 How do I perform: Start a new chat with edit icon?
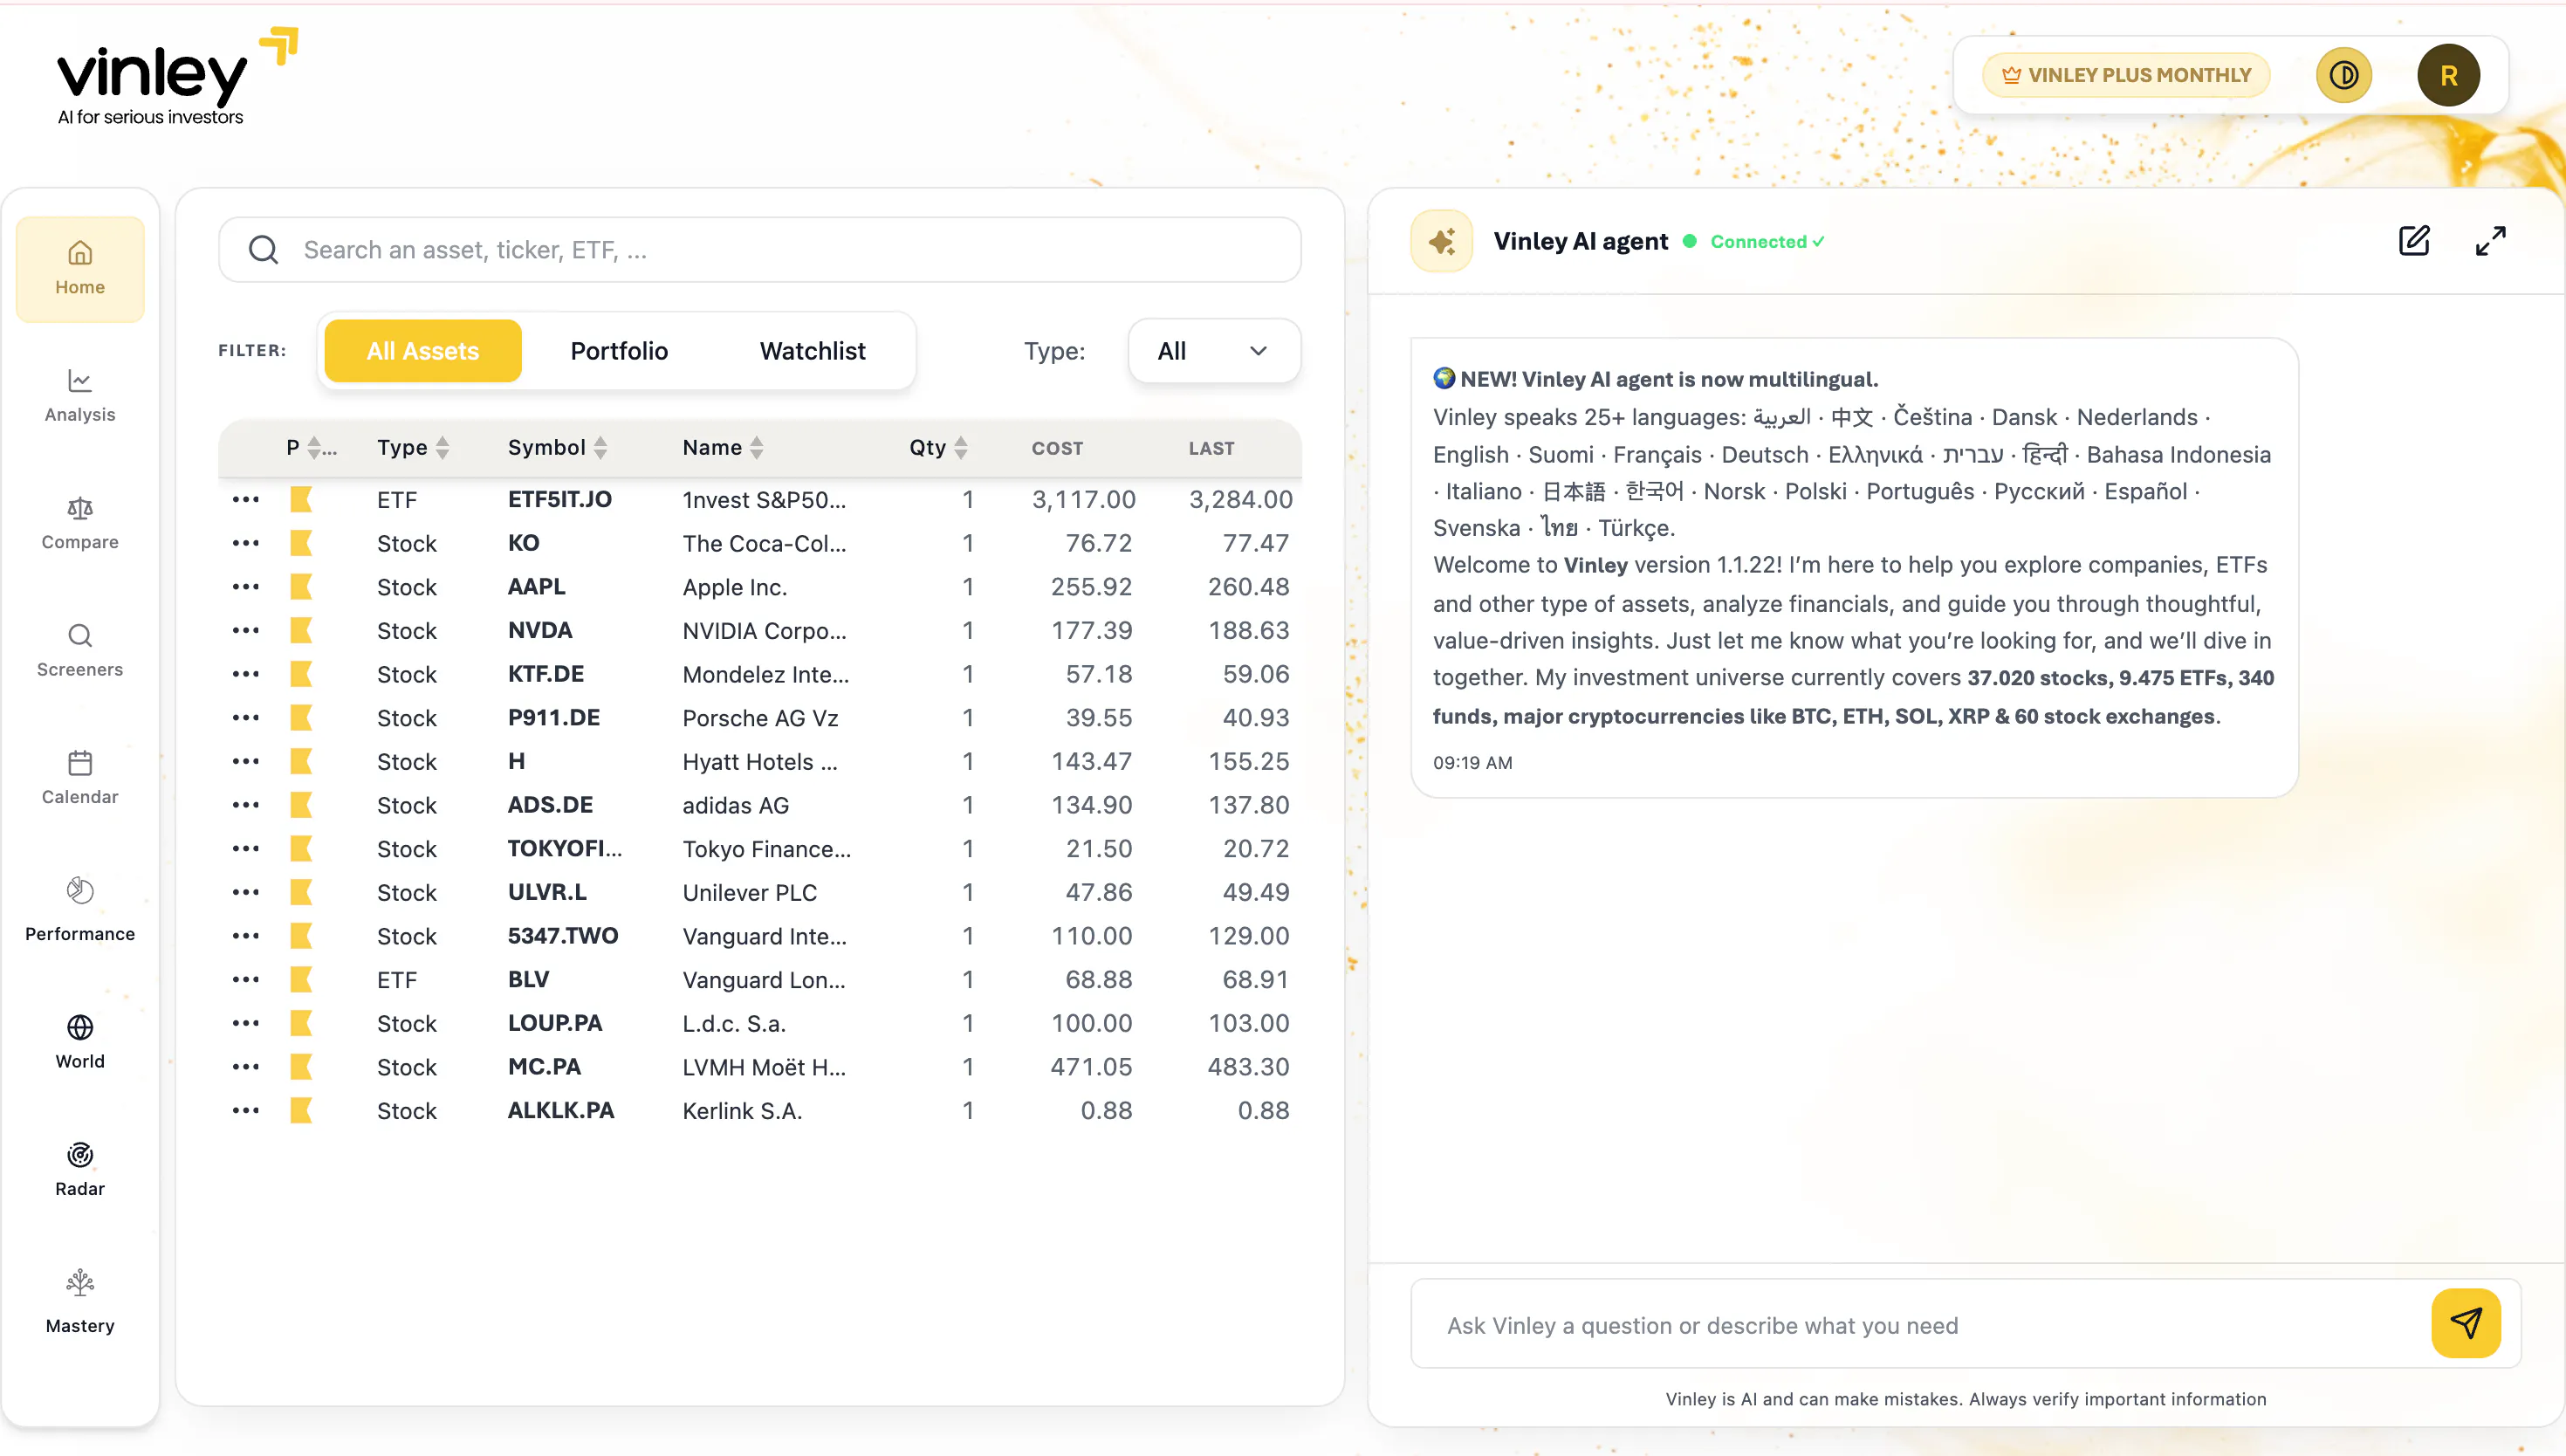(2413, 241)
